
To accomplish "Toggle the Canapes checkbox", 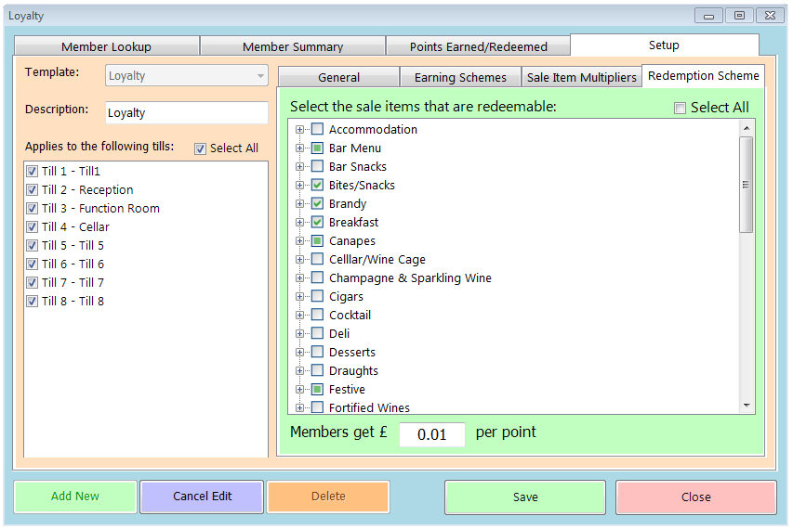I will click(x=317, y=240).
